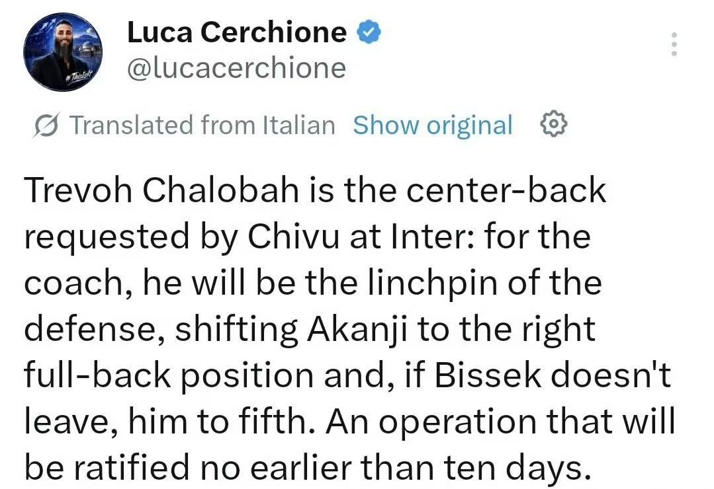The image size is (714, 489).
Task: Click the word full-back in the tweet
Action: pos(97,375)
